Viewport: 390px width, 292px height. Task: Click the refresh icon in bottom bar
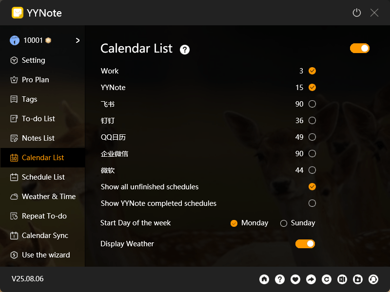(x=327, y=279)
